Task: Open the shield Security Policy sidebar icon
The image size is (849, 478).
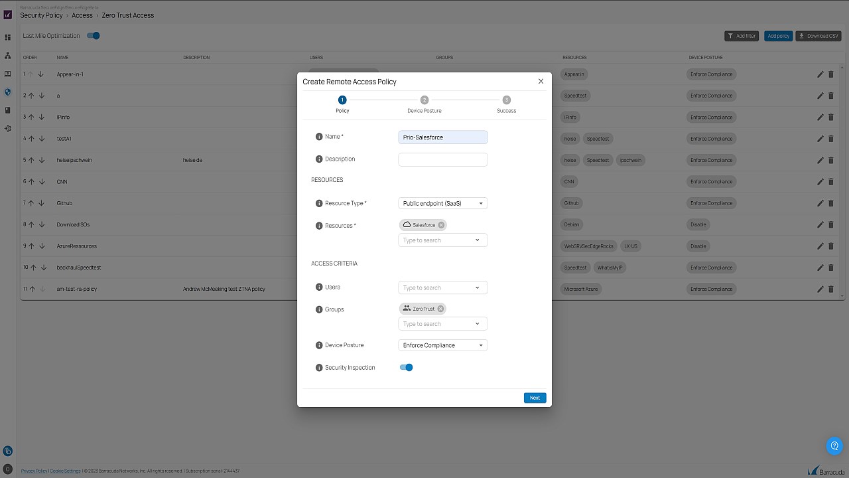Action: pos(8,92)
